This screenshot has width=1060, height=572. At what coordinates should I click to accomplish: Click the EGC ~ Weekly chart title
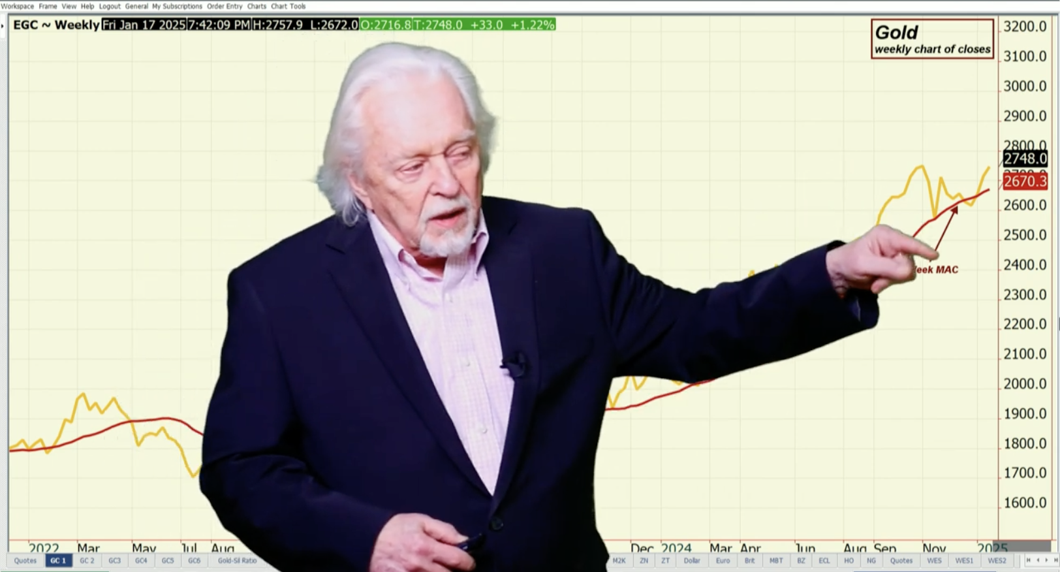click(x=56, y=25)
